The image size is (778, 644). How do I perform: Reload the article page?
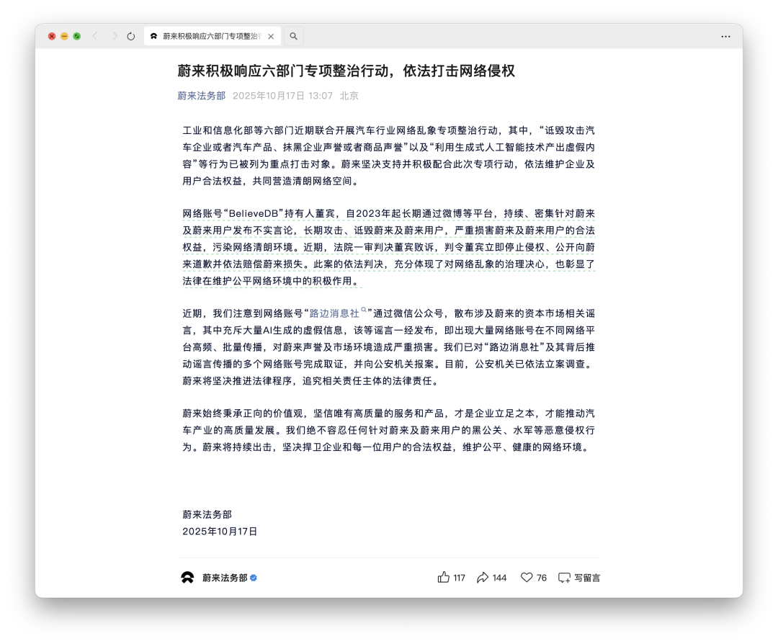[130, 36]
